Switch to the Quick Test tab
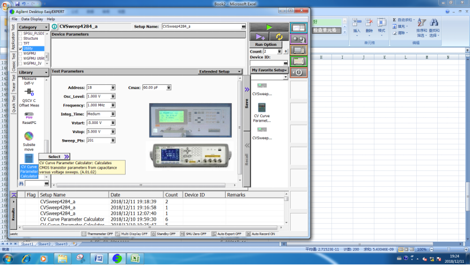Image resolution: width=470 pixels, height=265 pixels. (x=14, y=104)
